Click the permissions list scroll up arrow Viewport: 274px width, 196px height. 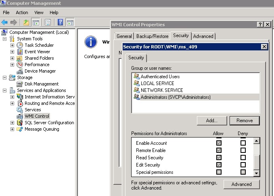point(257,141)
